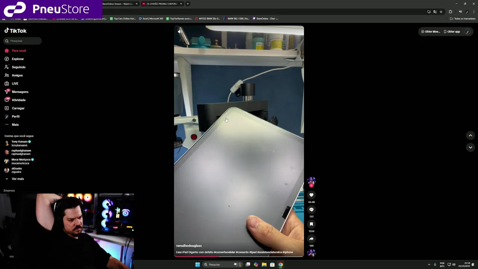Open MFD32 BMW E8x bookmark
Screen dimensions: 478x269
(208, 19)
